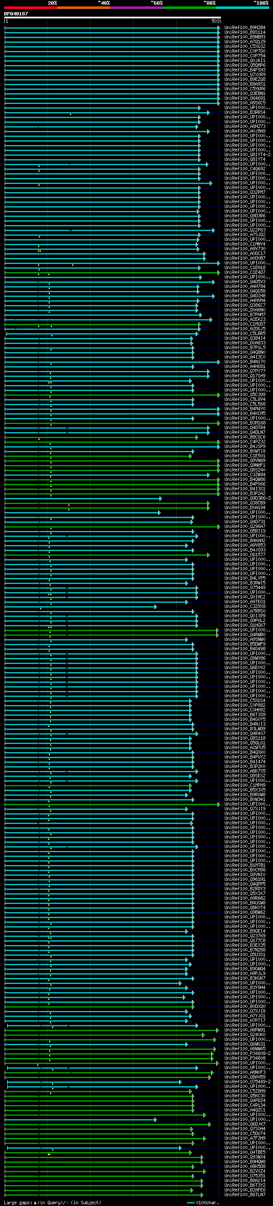This screenshot has width=273, height=1206.
Task: Select the UniRef100_B6TLN7 entry
Action: (x=245, y=1195)
